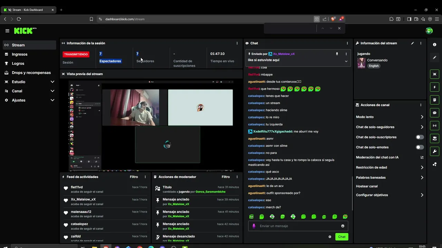Screen dimensions: 442x248
Task: Open Logros in the sidebar
Action: [29, 63]
